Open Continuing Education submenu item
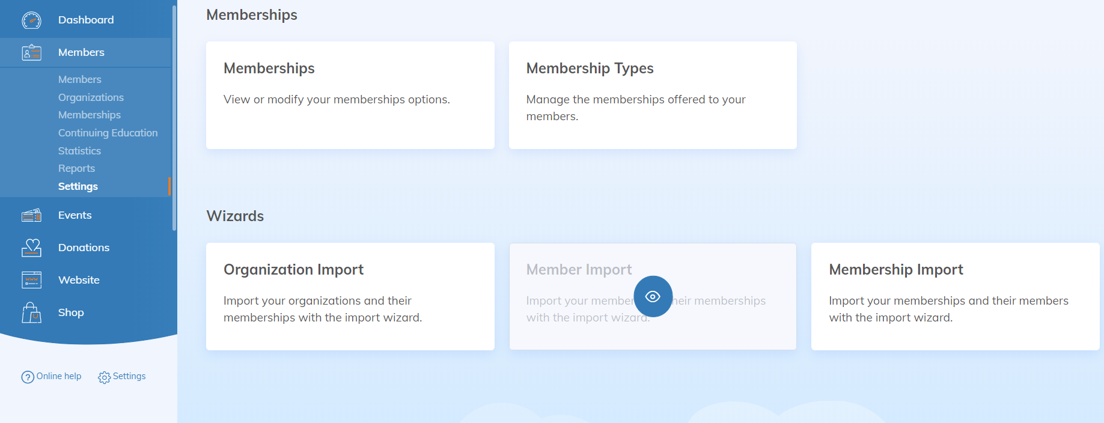Image resolution: width=1104 pixels, height=423 pixels. (108, 133)
